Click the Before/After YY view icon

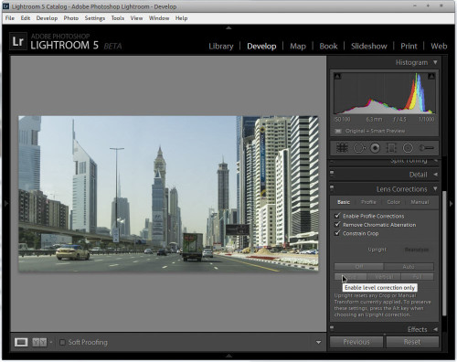point(39,342)
